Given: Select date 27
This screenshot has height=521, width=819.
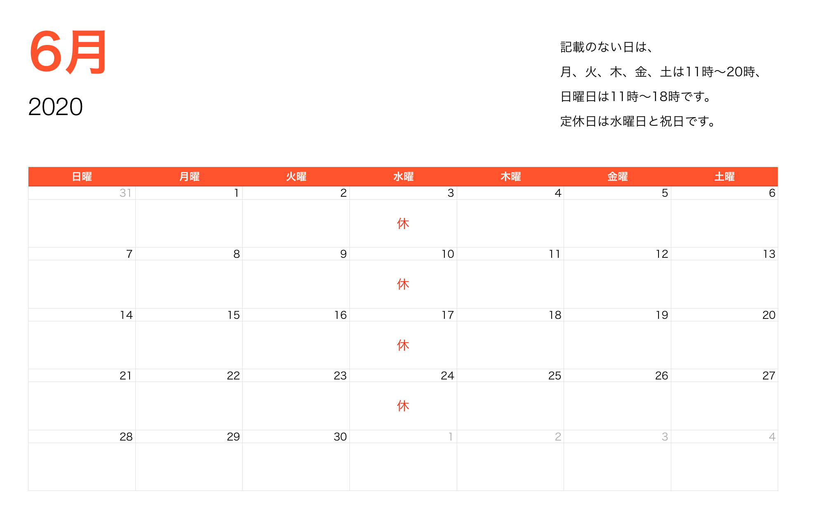Looking at the screenshot, I should [769, 376].
